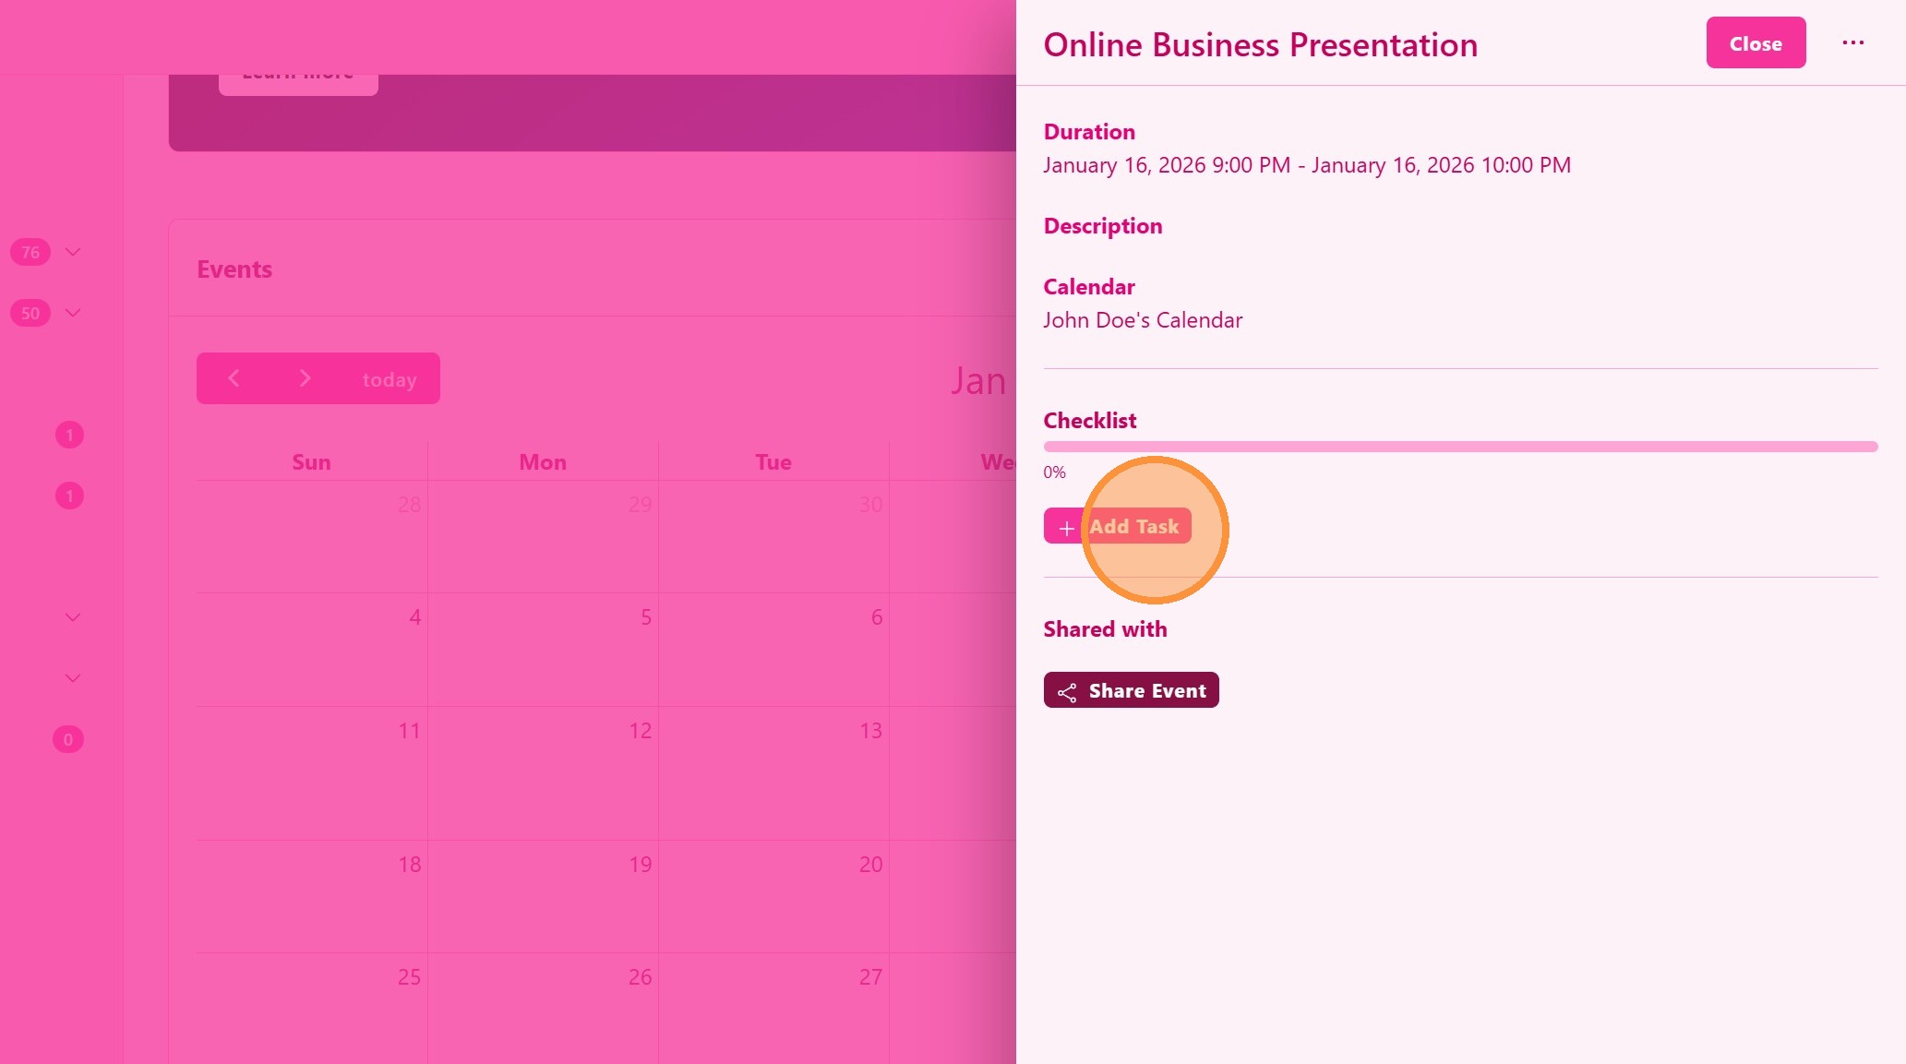Click the sidebar badge showing 50
Image resolution: width=1906 pixels, height=1064 pixels.
coord(30,313)
